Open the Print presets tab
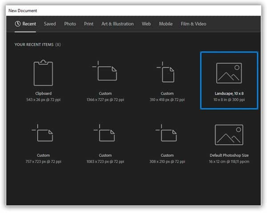Viewport: 267px width, 213px height. pos(89,24)
